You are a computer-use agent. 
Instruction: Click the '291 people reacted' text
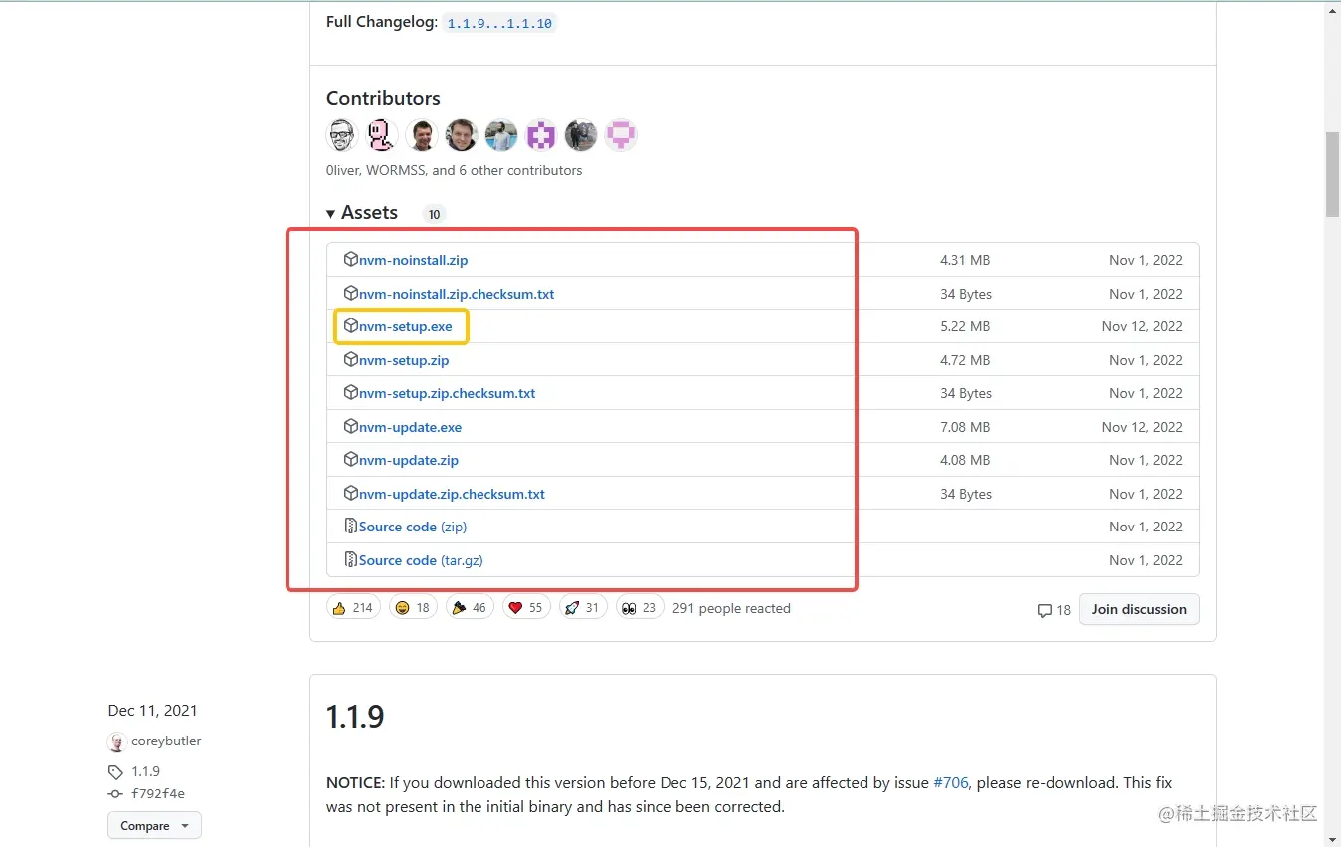click(731, 608)
